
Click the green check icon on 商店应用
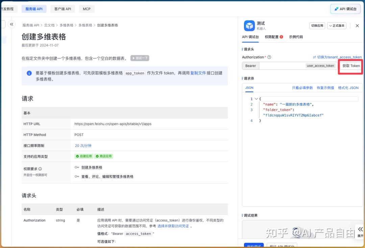pos(97,156)
